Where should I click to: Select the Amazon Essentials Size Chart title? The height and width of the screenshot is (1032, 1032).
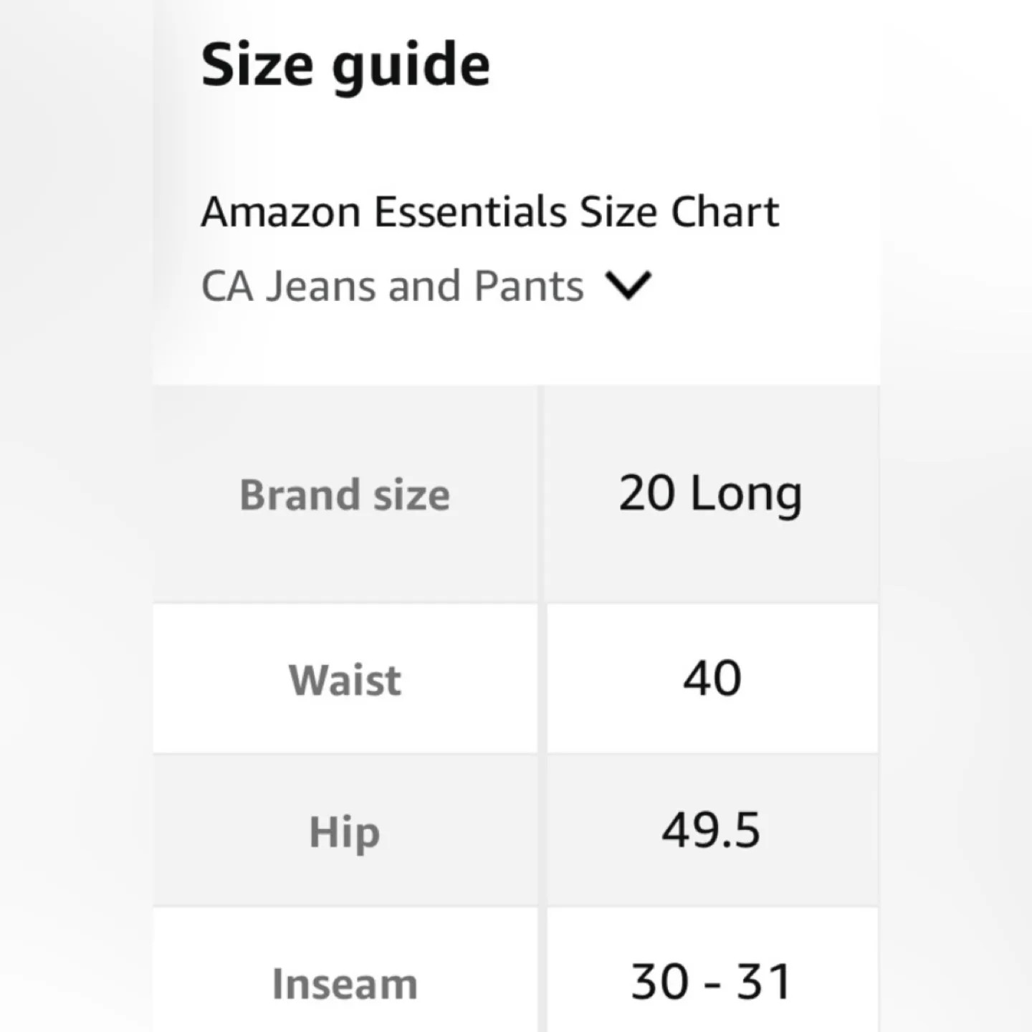click(490, 210)
